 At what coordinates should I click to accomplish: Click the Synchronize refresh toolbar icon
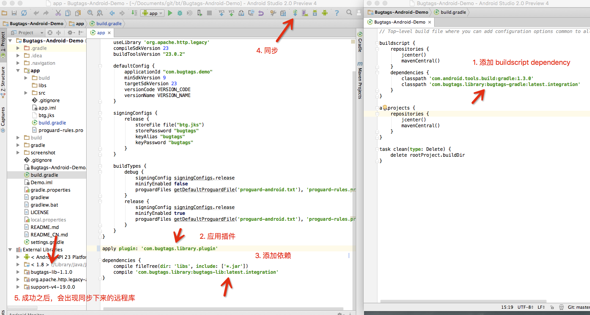pos(24,13)
